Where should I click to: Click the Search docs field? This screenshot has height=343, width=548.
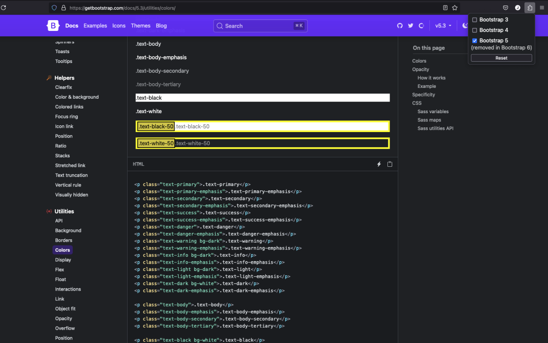click(260, 26)
